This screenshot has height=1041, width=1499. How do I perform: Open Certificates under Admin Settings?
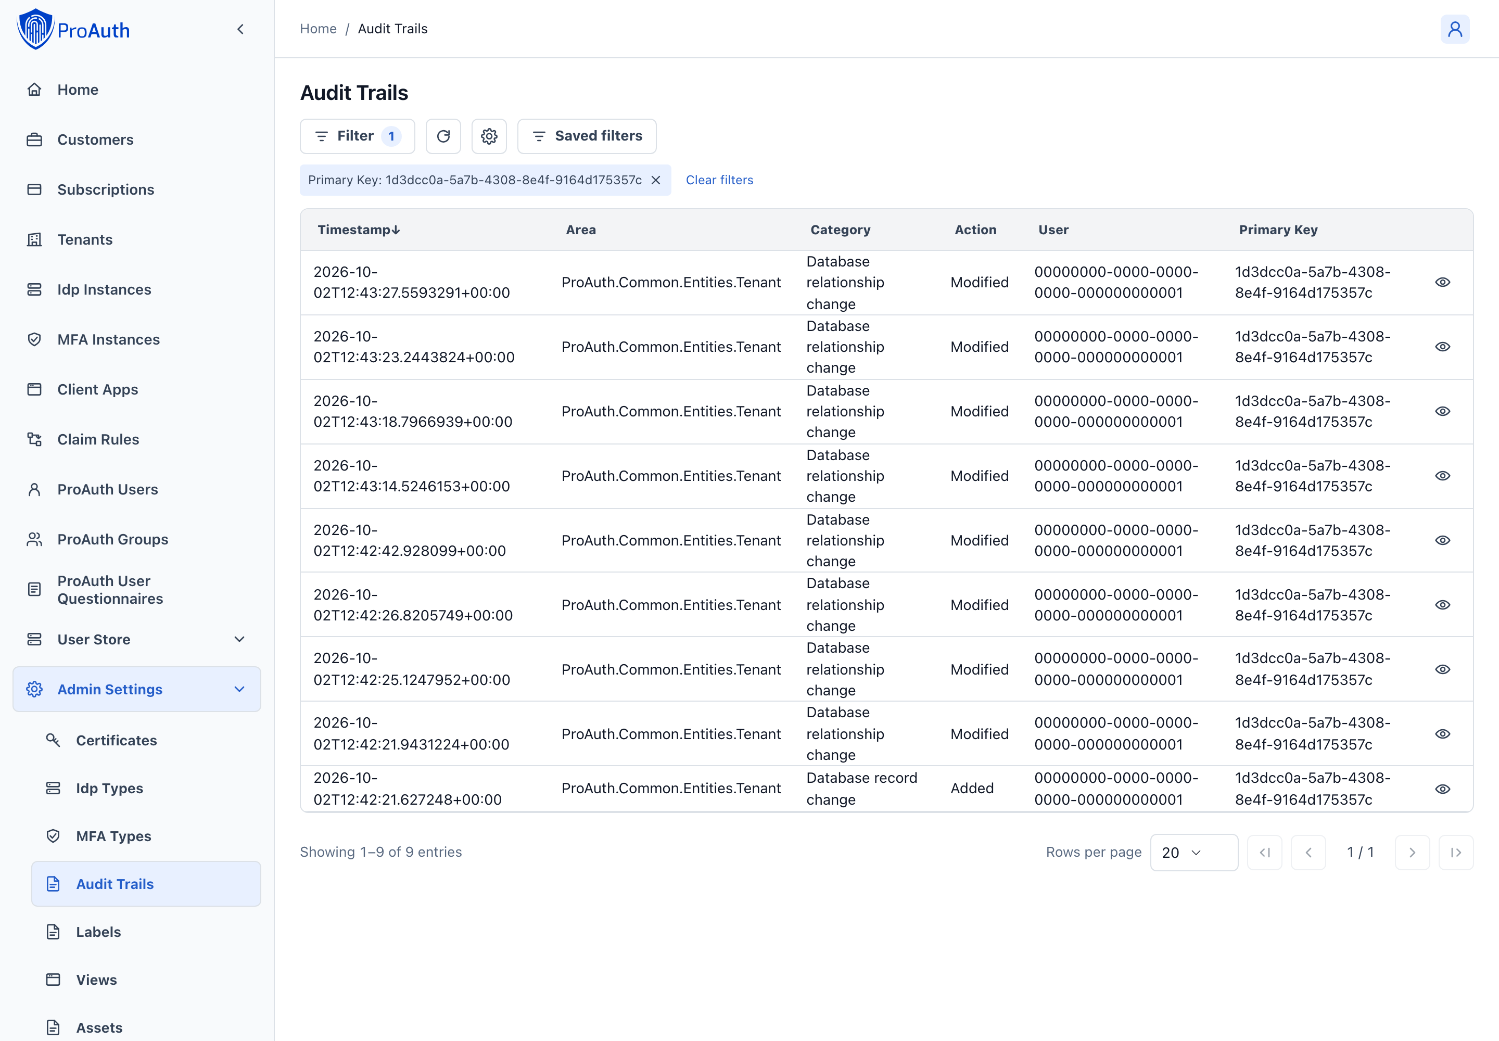click(x=146, y=740)
